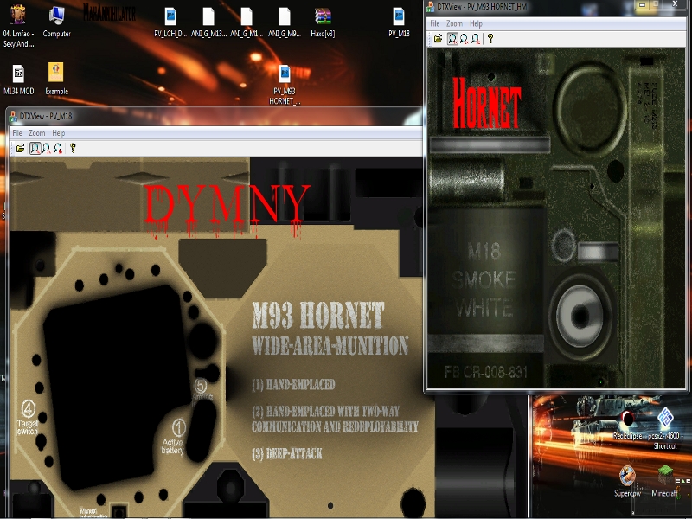Select first zoom magnifier in PV_M93 HORNET toolbar

coord(452,39)
